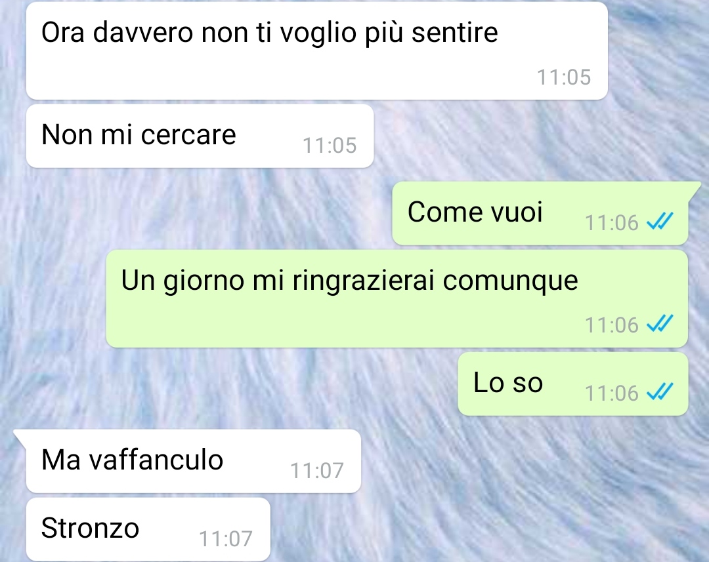Click the 11:05 timestamp next to 'Non mi cercare'

329,146
